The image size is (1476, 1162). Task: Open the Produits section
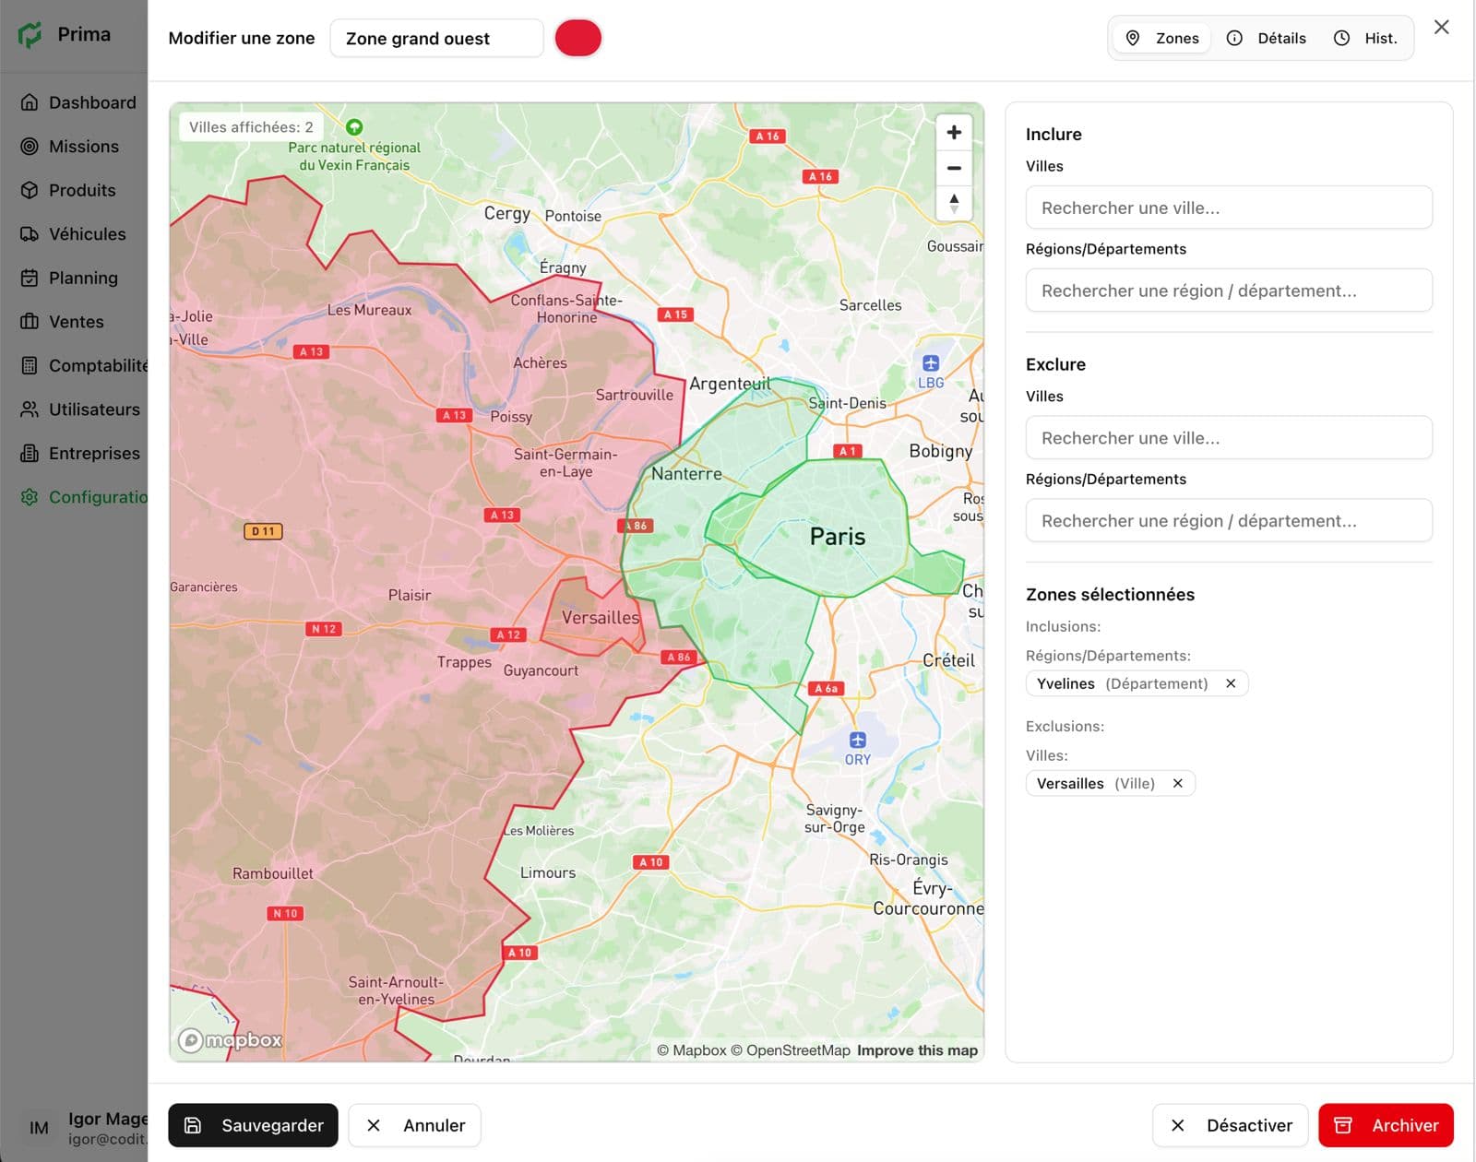[x=30, y=190]
